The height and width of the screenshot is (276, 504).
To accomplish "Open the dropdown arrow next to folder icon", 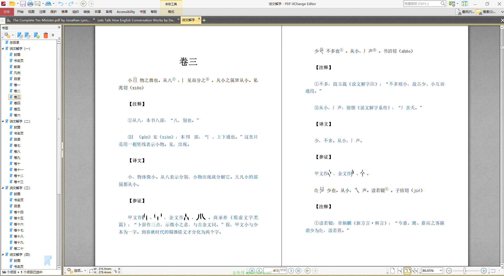I will click(x=18, y=4).
